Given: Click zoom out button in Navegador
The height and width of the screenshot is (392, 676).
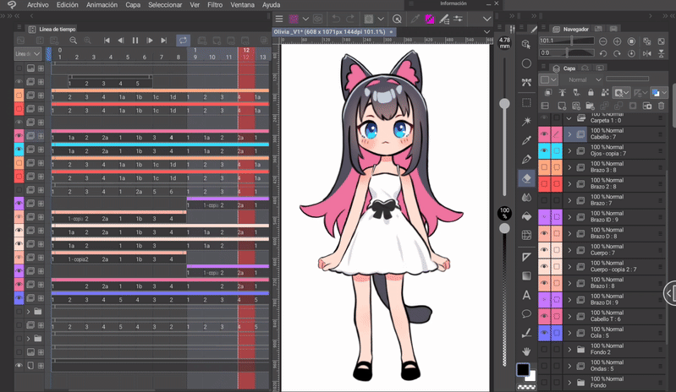Looking at the screenshot, I should pyautogui.click(x=603, y=41).
